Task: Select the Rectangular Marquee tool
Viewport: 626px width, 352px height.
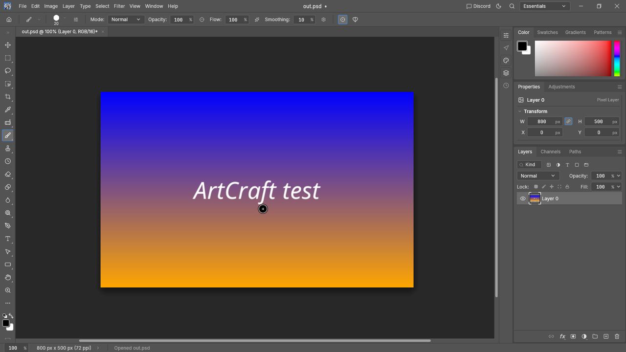Action: (x=8, y=58)
